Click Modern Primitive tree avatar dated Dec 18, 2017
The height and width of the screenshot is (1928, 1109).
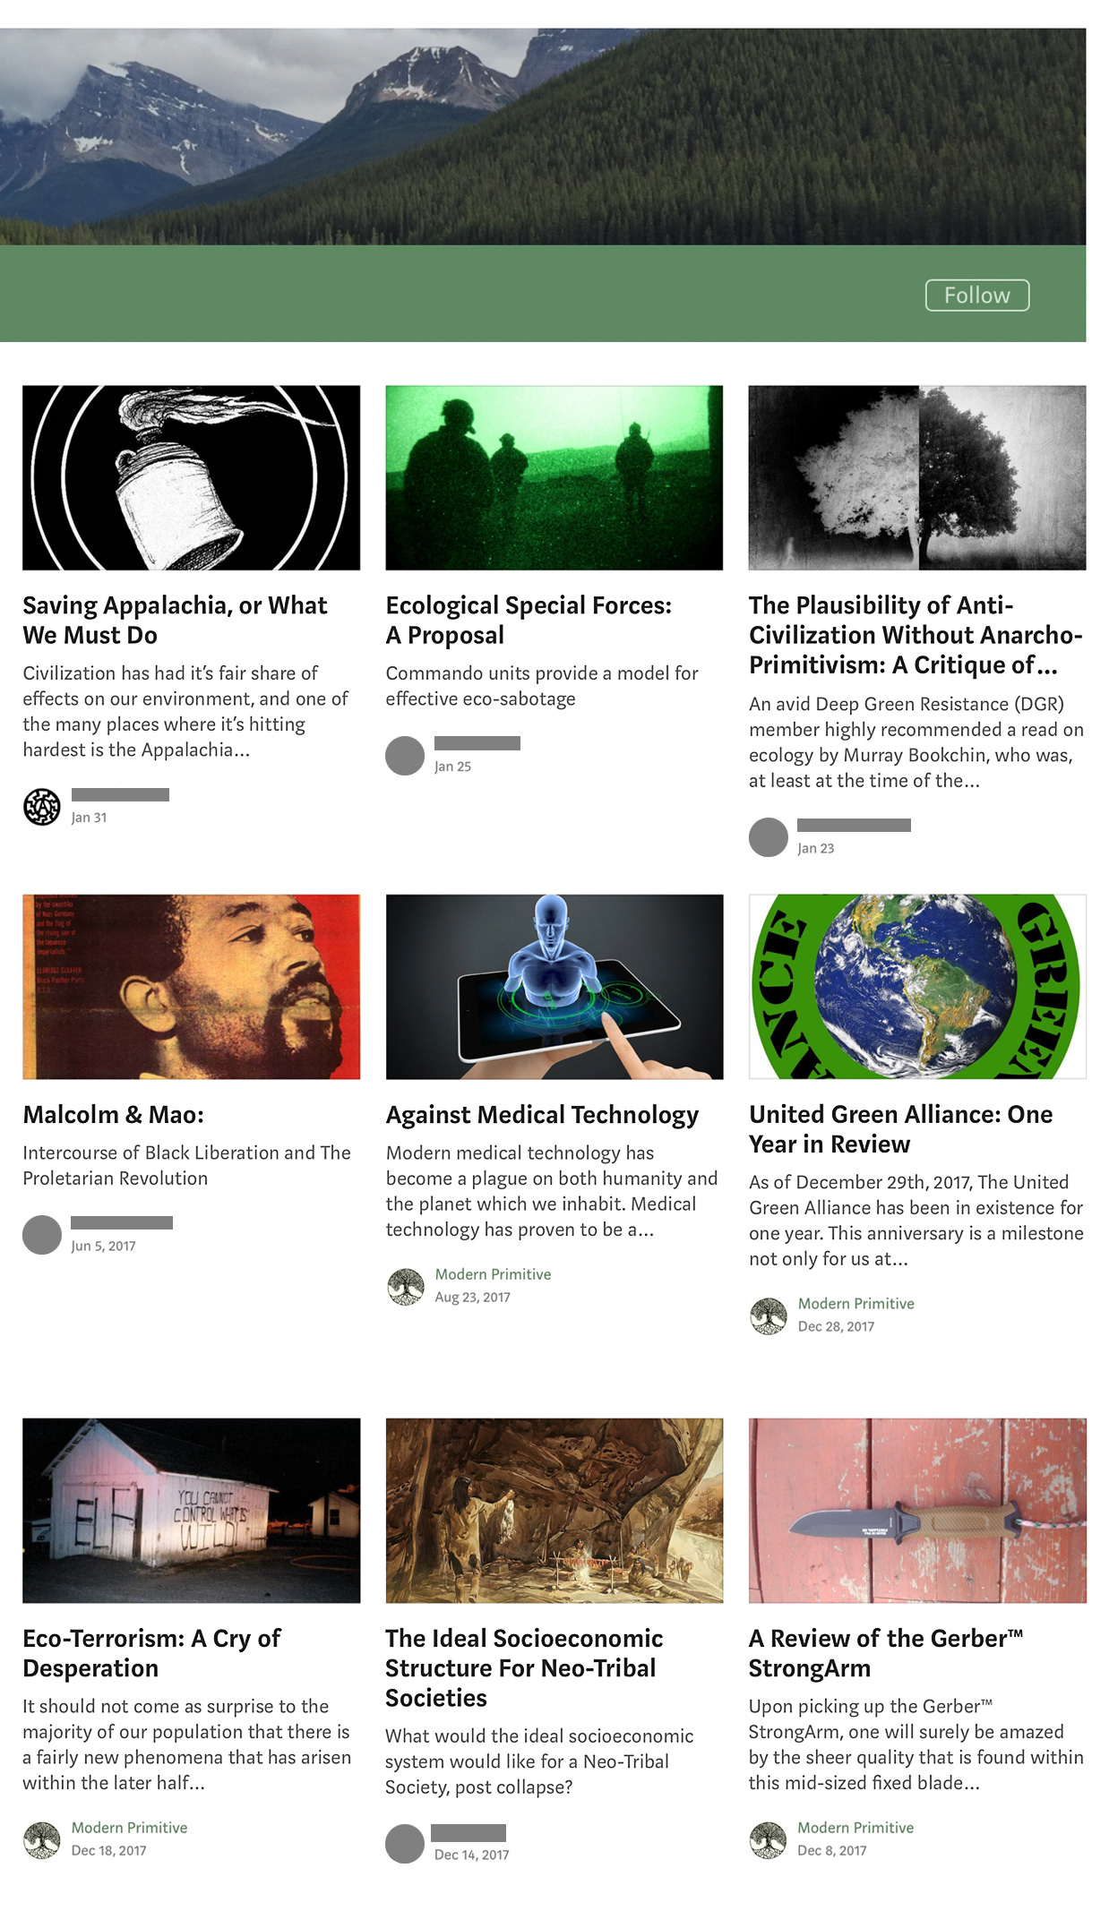[x=42, y=1839]
